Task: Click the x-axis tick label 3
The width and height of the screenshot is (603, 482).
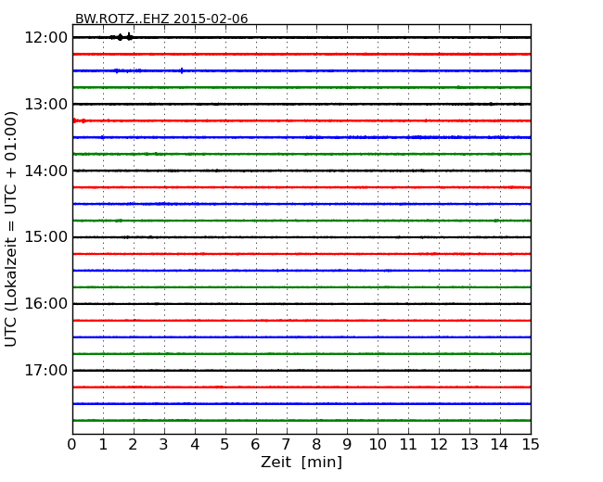Action: coord(164,445)
